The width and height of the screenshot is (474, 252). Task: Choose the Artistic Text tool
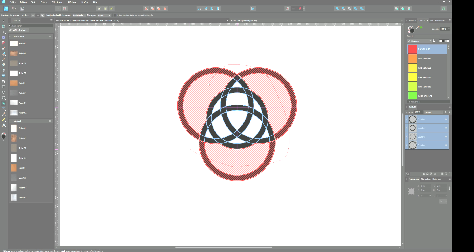(x=4, y=109)
